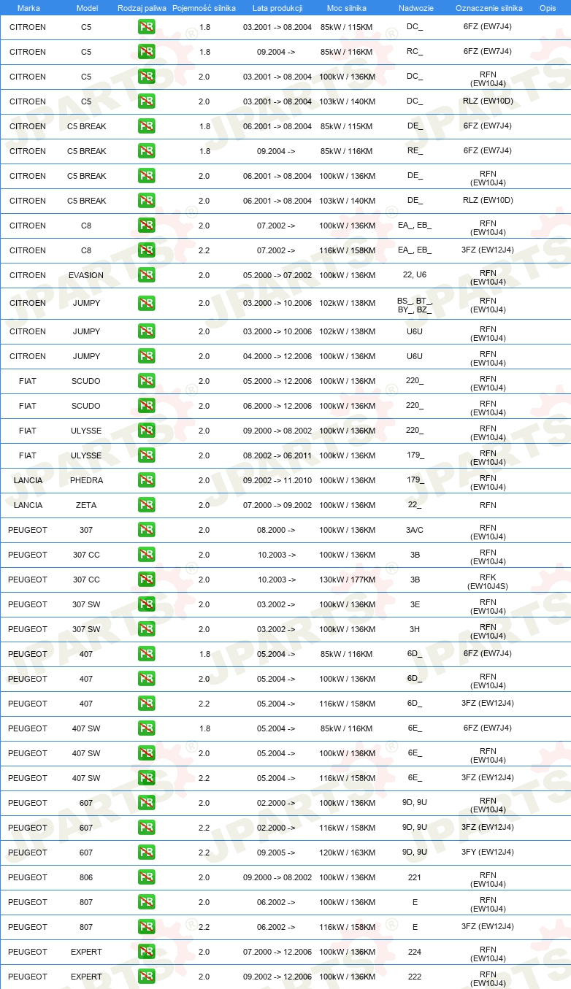Click petrol icon in Peugeot 807 2.0 row

tap(147, 902)
